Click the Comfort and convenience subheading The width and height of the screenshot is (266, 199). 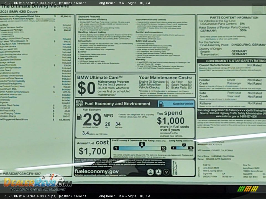point(149,32)
